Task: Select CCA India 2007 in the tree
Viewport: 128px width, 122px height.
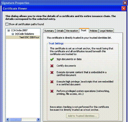Action: pyautogui.click(x=19, y=30)
